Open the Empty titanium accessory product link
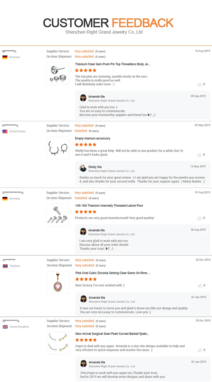 [92, 138]
